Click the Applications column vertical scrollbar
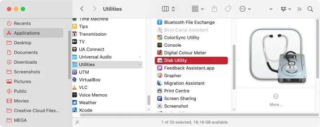The width and height of the screenshot is (320, 127). (149, 100)
